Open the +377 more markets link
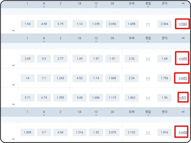The image size is (191, 143). tap(183, 98)
